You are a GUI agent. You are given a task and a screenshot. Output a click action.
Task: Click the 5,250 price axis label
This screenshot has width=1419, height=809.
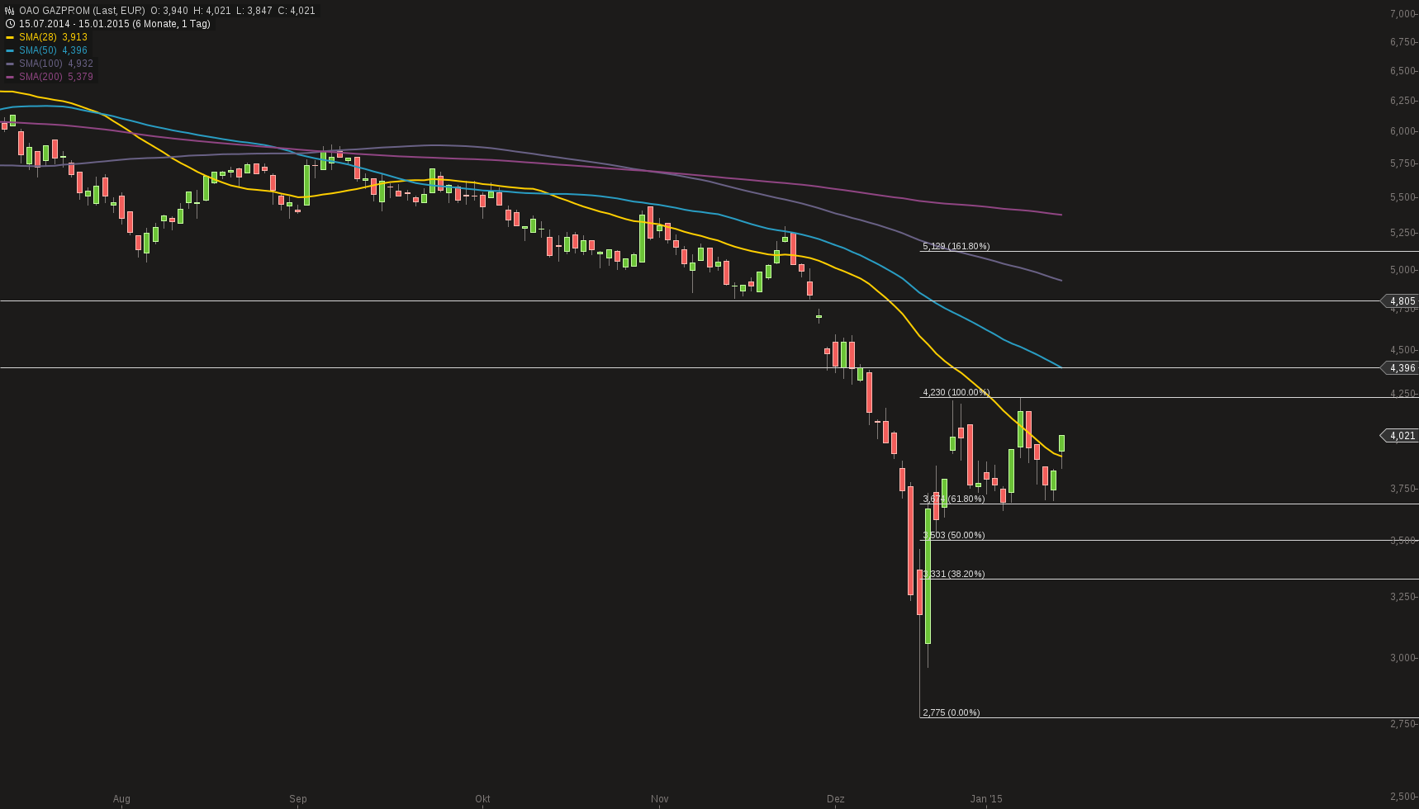point(1403,233)
